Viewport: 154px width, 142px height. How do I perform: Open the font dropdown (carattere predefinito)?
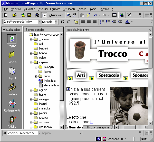pos(39,22)
